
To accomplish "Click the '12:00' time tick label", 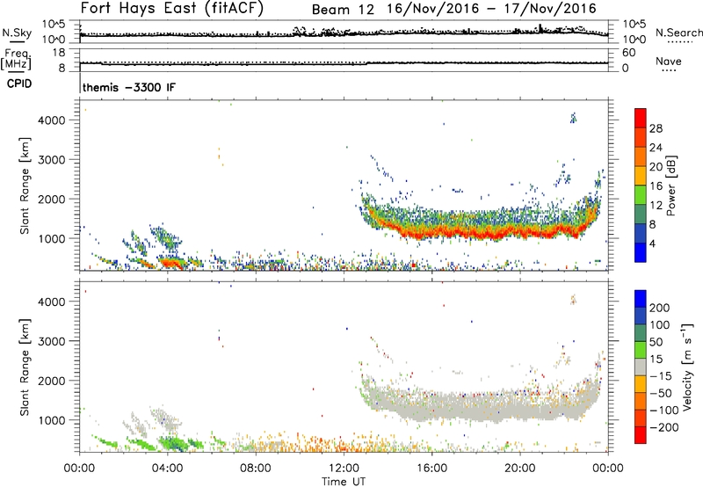I will (x=344, y=469).
